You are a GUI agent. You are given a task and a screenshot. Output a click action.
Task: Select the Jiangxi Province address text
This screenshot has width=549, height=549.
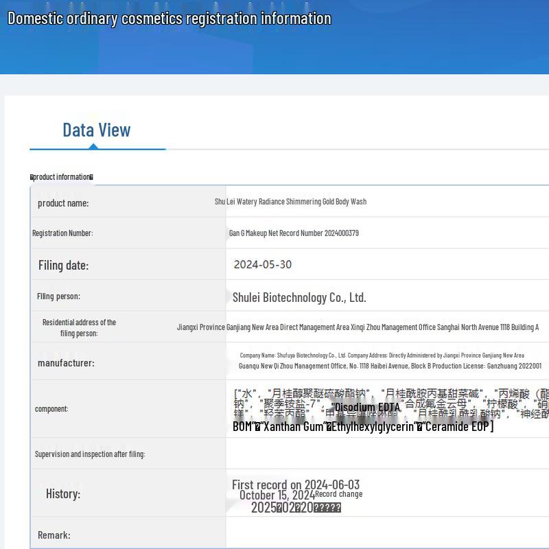coord(358,327)
